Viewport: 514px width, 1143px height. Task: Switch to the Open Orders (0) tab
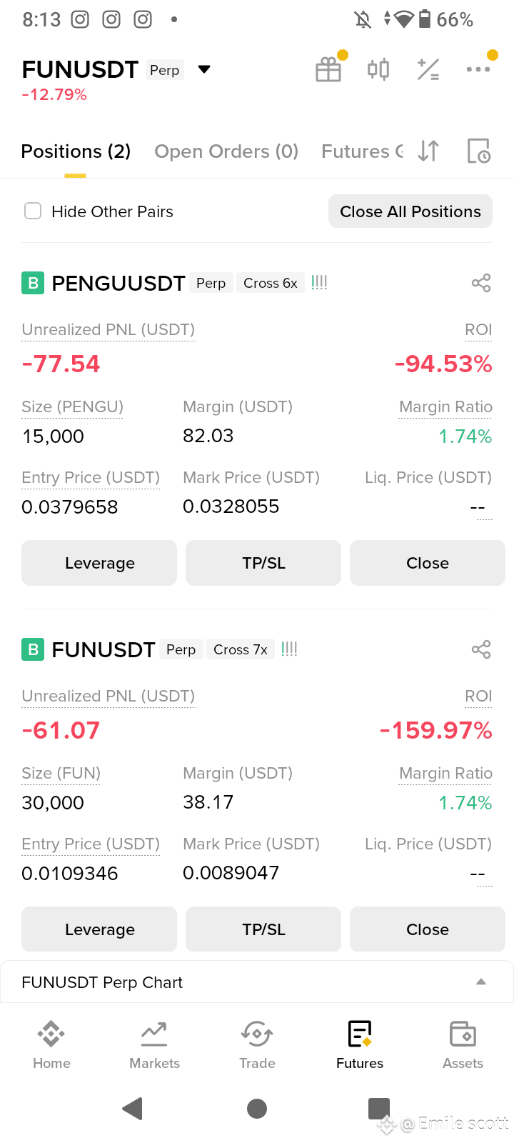pos(226,151)
